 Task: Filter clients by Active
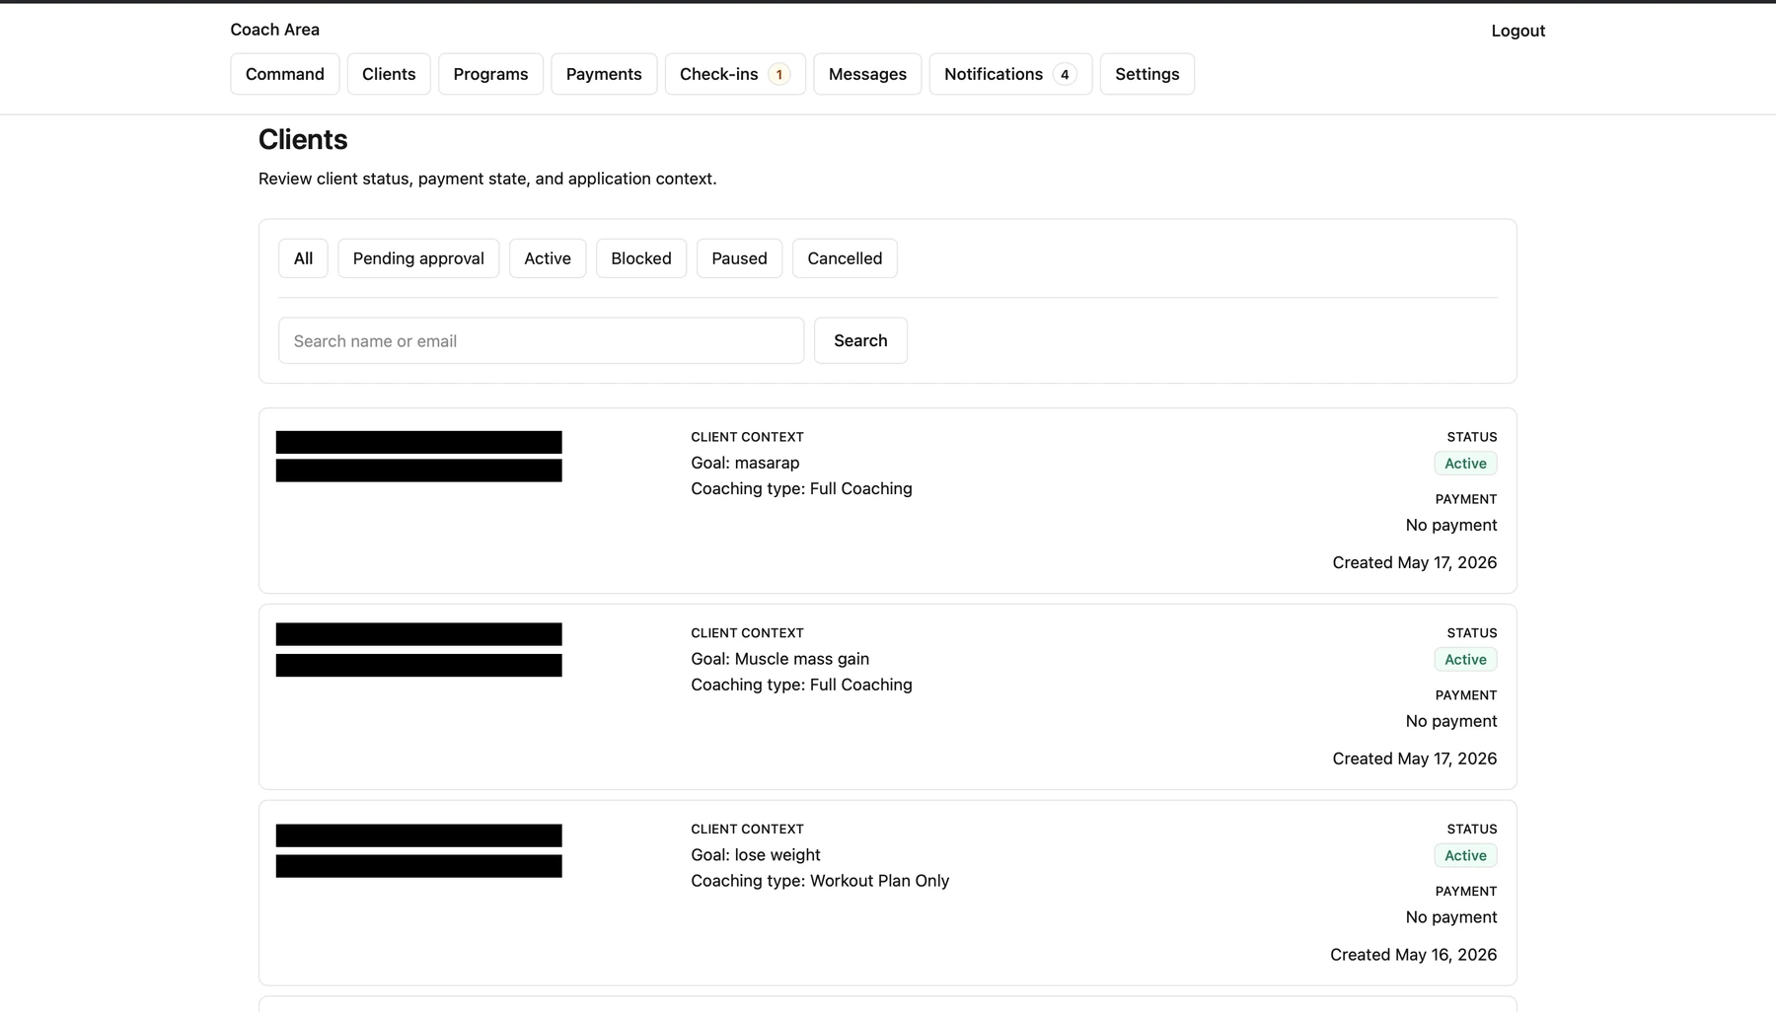[548, 258]
